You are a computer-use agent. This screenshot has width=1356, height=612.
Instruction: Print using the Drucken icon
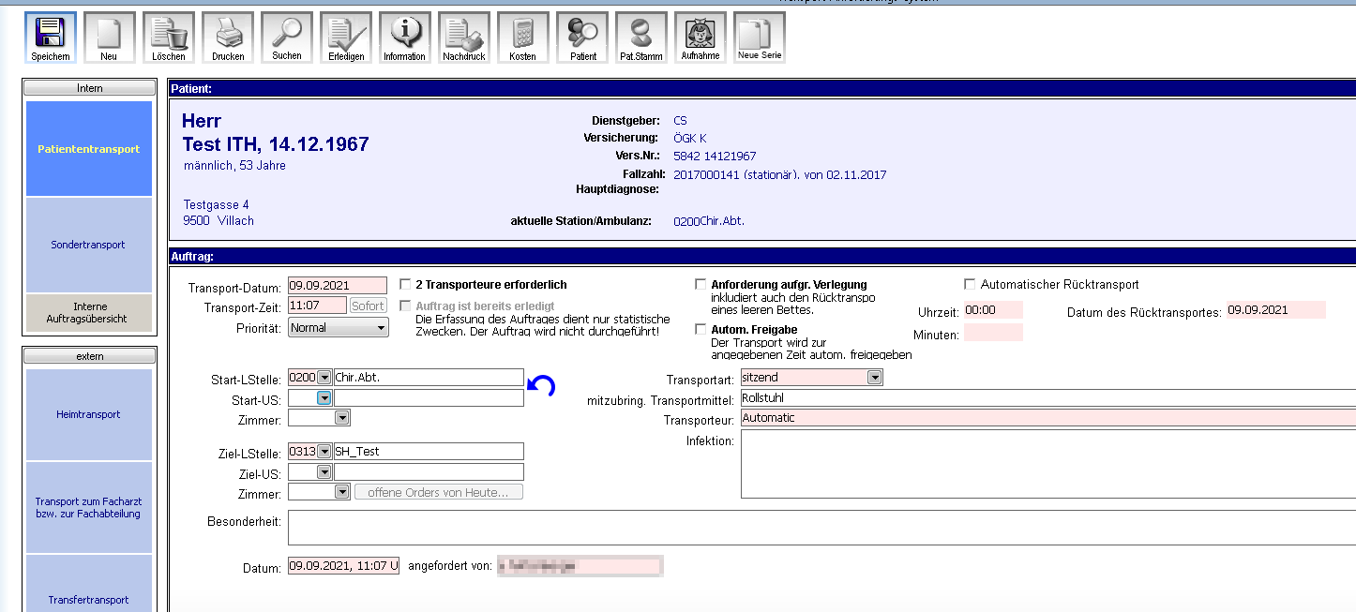228,37
